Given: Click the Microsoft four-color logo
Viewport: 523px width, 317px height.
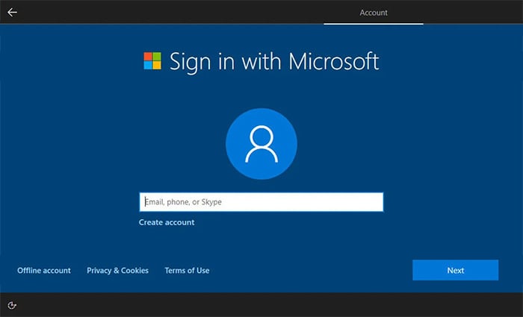Looking at the screenshot, I should (152, 60).
